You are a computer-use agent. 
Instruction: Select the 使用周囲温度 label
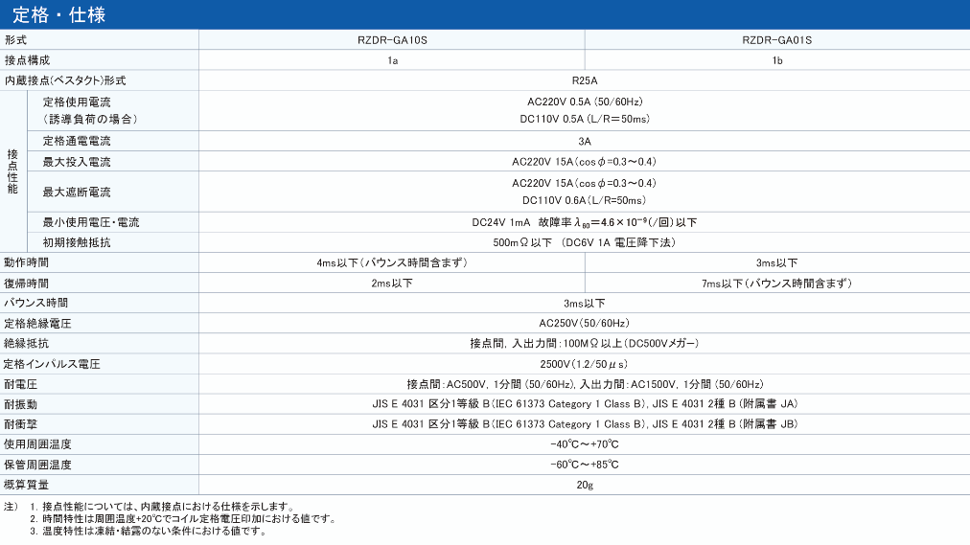(x=37, y=444)
